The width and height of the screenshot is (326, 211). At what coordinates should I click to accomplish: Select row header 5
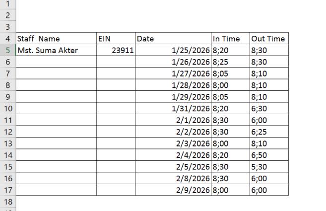click(x=7, y=50)
